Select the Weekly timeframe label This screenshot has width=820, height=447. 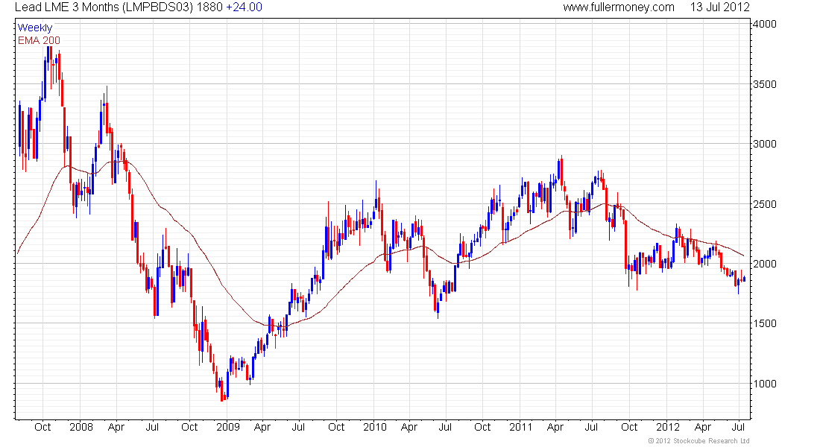point(35,28)
